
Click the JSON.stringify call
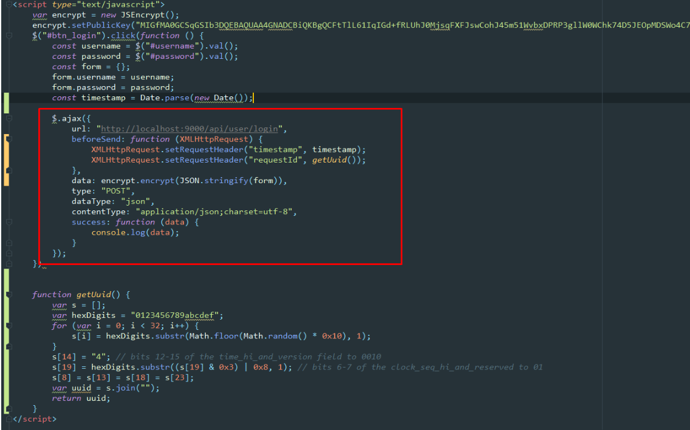pos(214,181)
